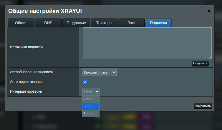Open the DNS tab
This screenshot has width=222, height=130.
click(48, 23)
